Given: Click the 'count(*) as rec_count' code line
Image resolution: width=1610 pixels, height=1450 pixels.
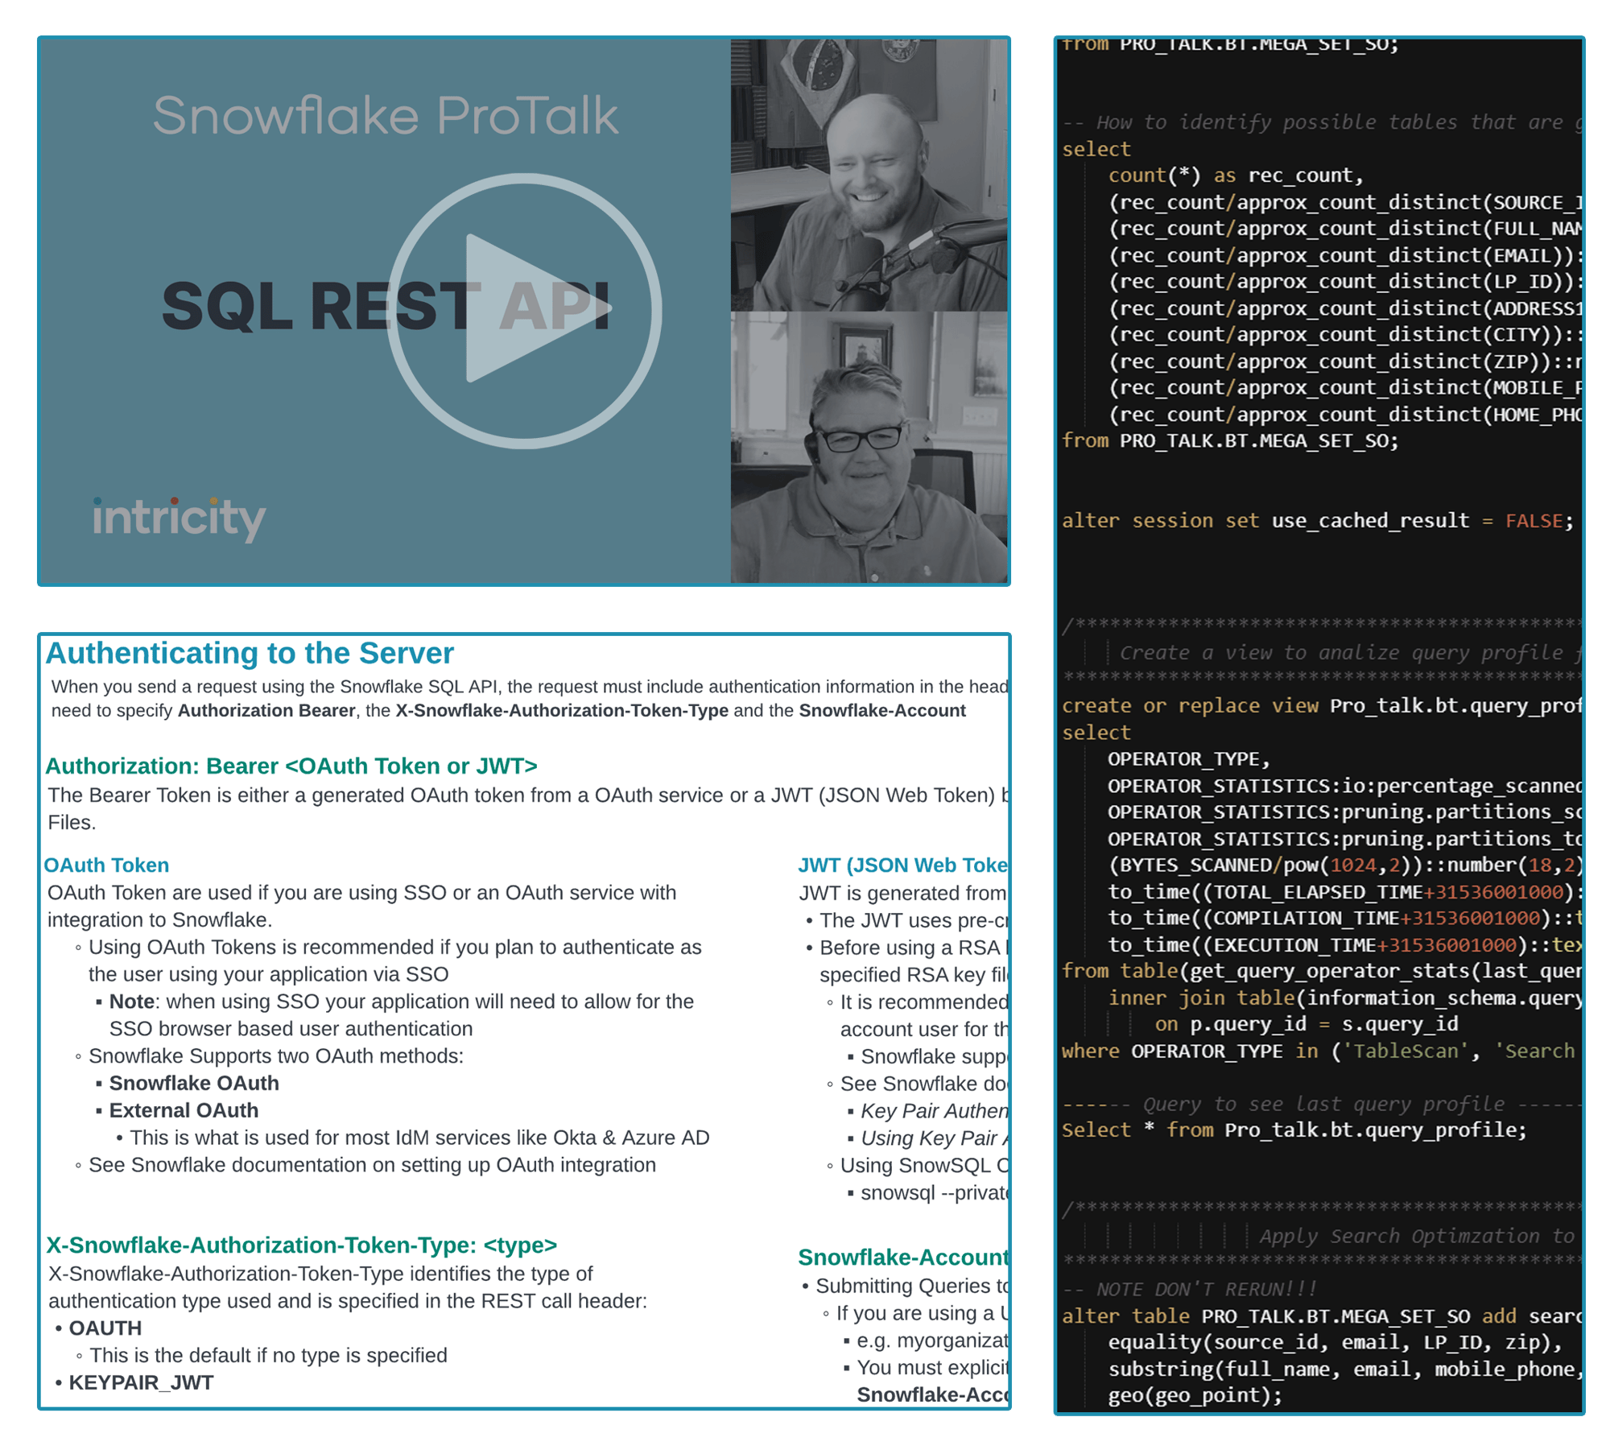Looking at the screenshot, I should [x=1235, y=175].
